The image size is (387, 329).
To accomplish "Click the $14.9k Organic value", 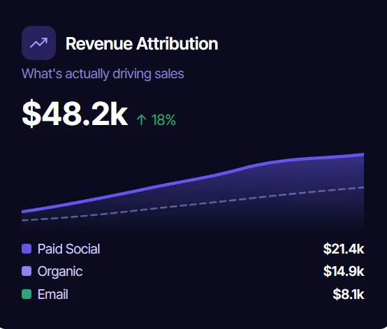I will [344, 271].
